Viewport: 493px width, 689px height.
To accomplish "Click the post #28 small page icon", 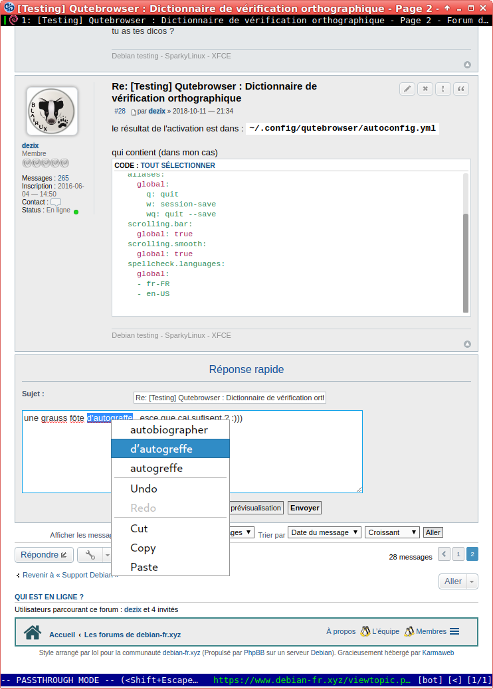I will coord(134,112).
